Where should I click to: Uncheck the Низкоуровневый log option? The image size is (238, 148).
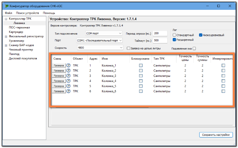[x=201, y=35]
